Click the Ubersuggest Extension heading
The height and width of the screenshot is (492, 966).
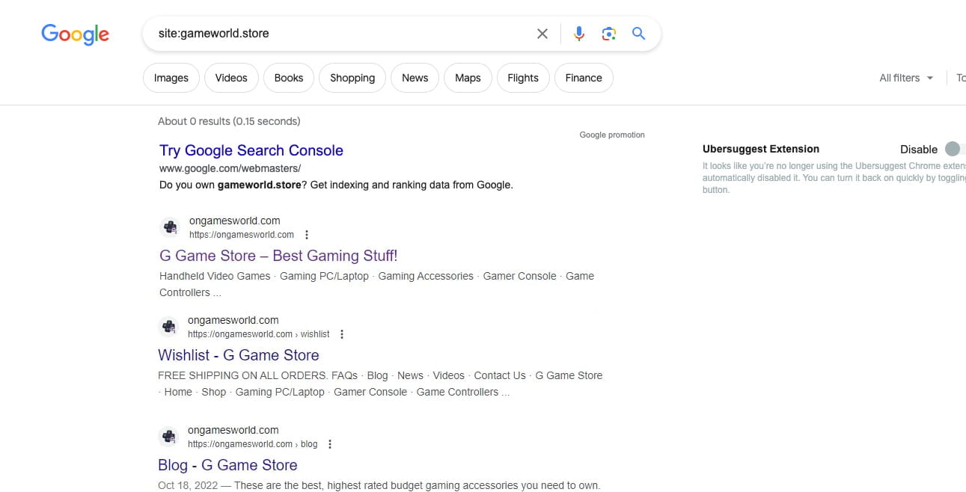coord(761,149)
